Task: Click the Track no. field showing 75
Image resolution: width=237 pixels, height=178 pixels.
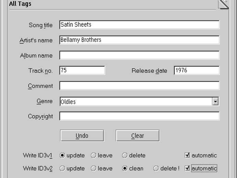Action: point(82,70)
